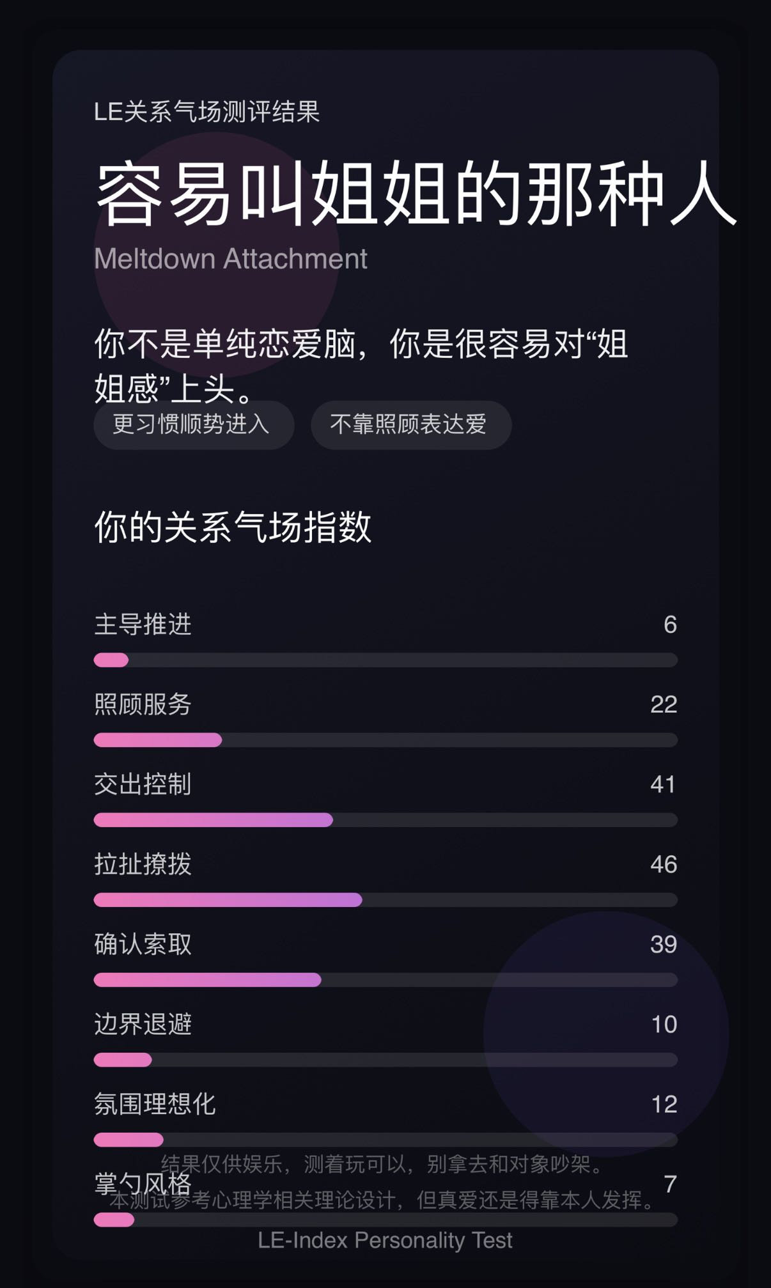Click the score 46 for 拉扯撩拨
Viewport: 771px width, 1288px height.
coord(664,864)
